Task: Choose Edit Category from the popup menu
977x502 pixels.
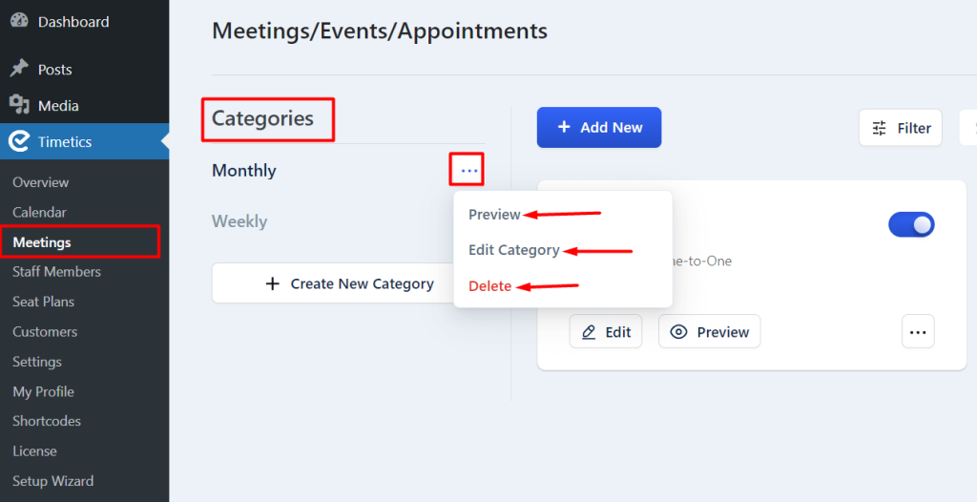Action: pyautogui.click(x=514, y=250)
